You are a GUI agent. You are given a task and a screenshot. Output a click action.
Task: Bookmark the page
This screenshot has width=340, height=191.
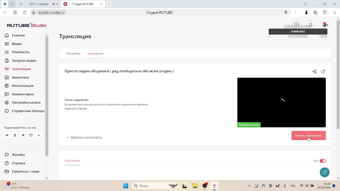[286, 12]
